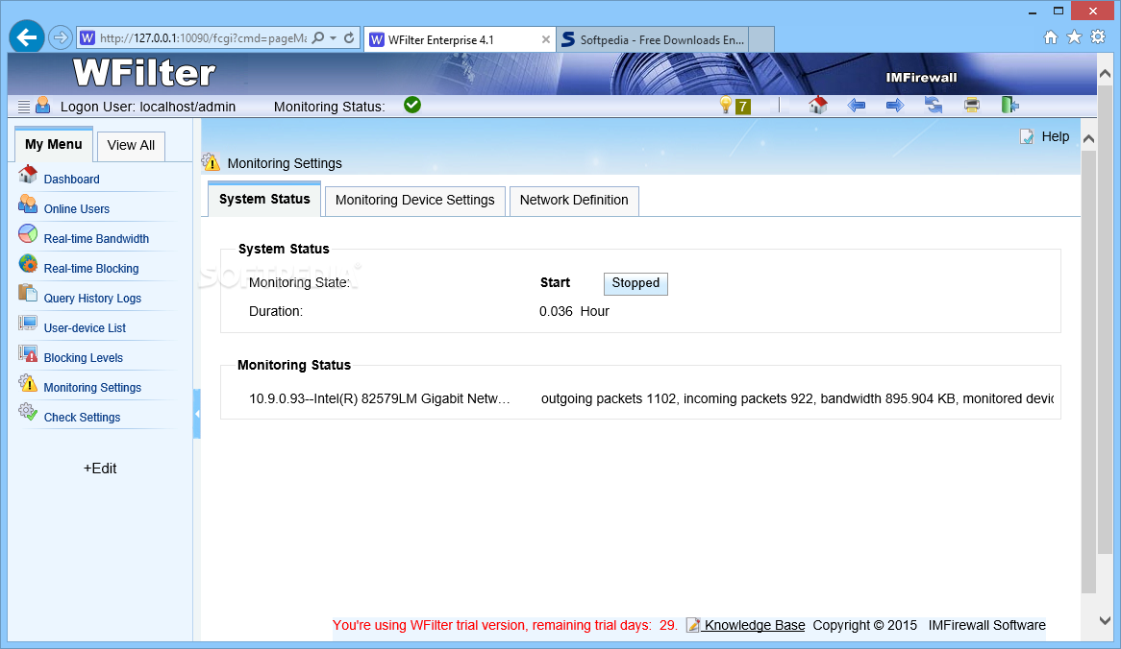Click the WFilter toolbar print icon
1121x649 pixels.
972,106
